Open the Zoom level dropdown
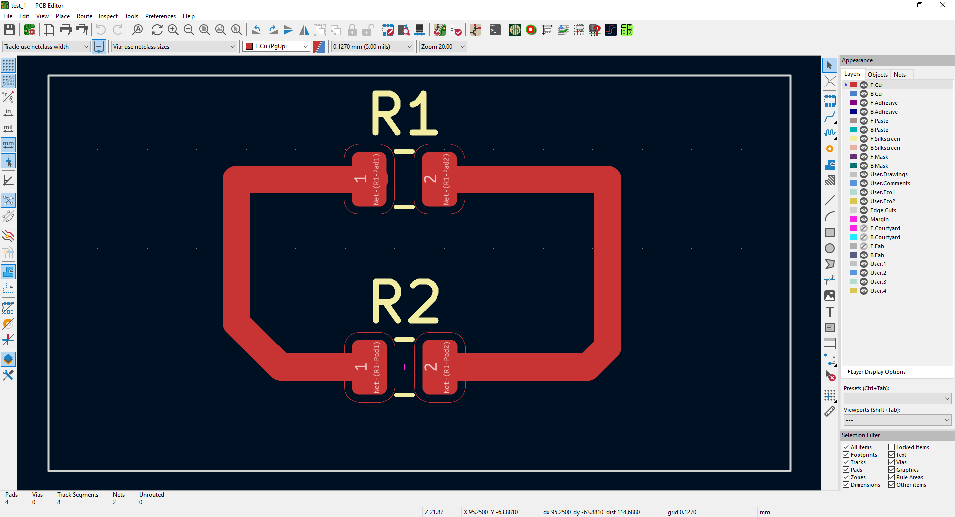This screenshot has width=955, height=517. click(x=443, y=47)
